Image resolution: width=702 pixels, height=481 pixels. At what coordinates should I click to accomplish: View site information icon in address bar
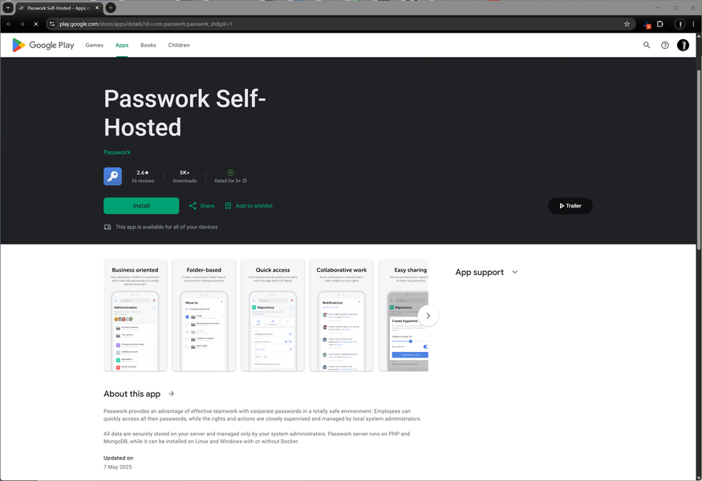point(52,24)
